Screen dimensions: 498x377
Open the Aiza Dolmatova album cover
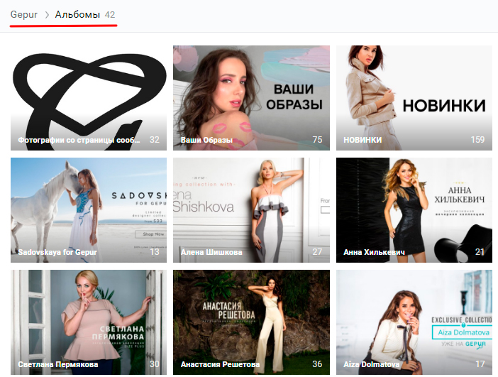tap(414, 322)
